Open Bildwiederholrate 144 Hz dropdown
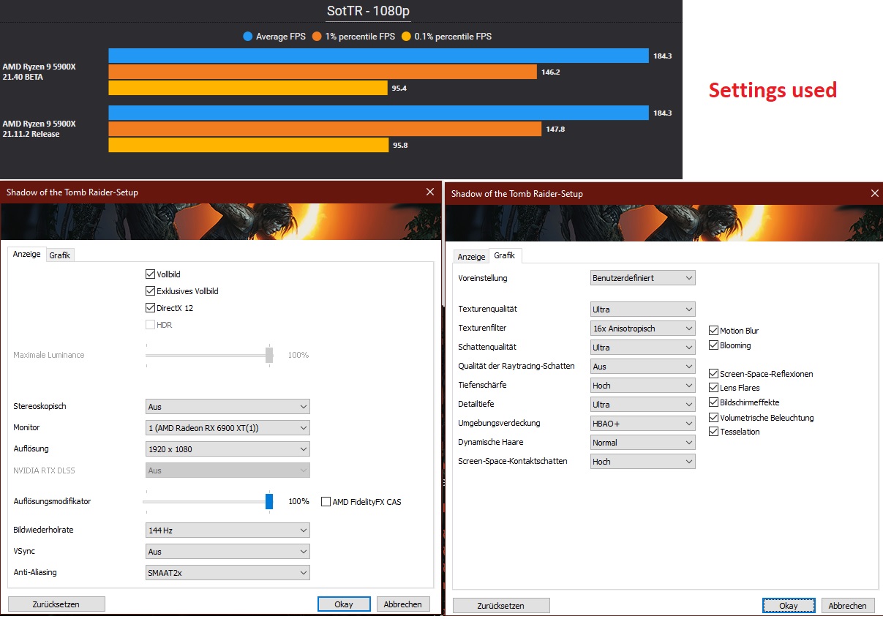This screenshot has height=619, width=883. [x=228, y=530]
